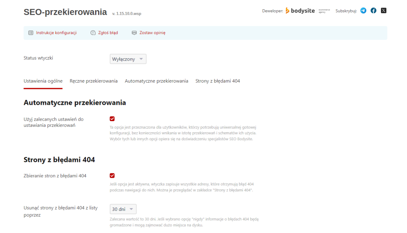Click the Subskrybuj: label text
This screenshot has height=233, width=407.
pos(346,11)
